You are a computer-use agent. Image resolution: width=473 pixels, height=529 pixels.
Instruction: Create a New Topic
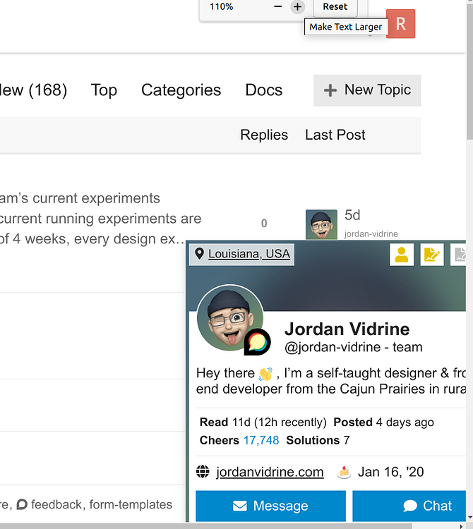[367, 90]
